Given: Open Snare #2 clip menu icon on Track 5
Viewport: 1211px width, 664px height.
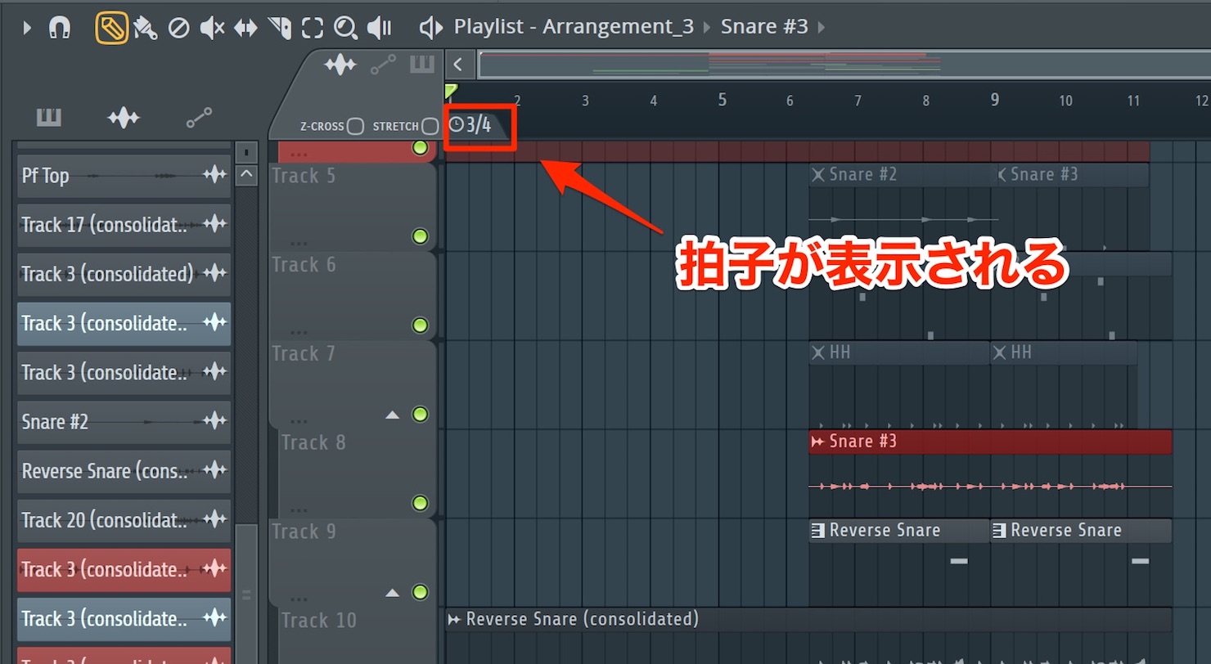Looking at the screenshot, I should pos(818,174).
